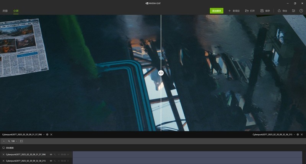Click the timeline clip bar of track 57_996
The image size is (306, 164).
[x=187, y=154]
